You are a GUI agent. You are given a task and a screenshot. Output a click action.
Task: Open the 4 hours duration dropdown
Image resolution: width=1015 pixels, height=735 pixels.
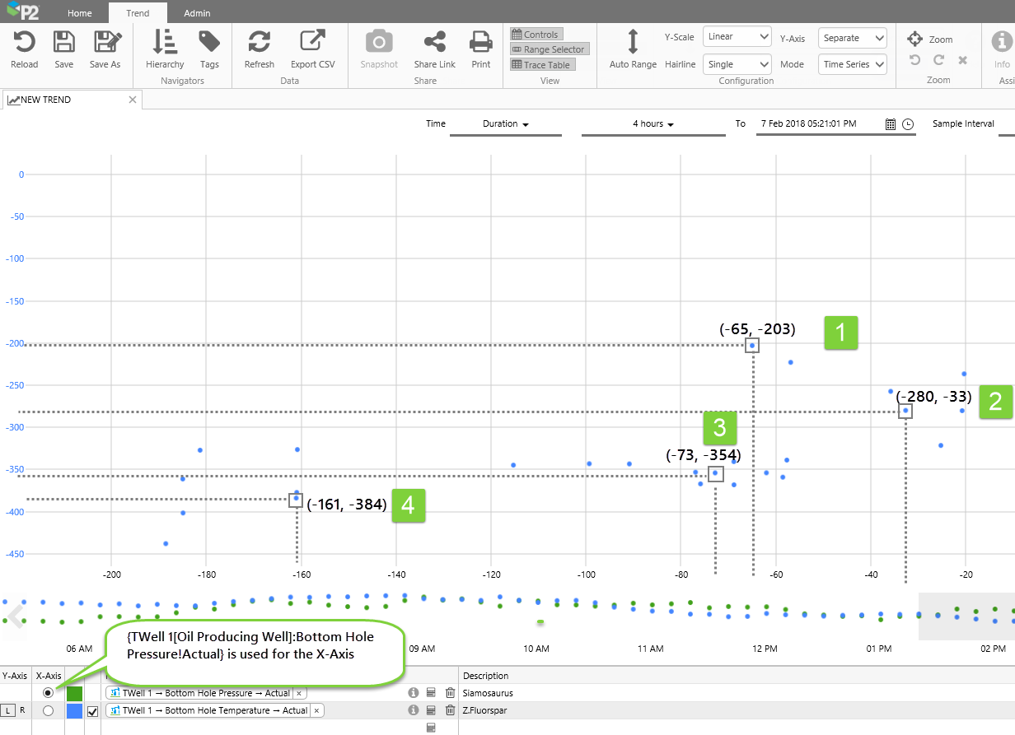653,123
